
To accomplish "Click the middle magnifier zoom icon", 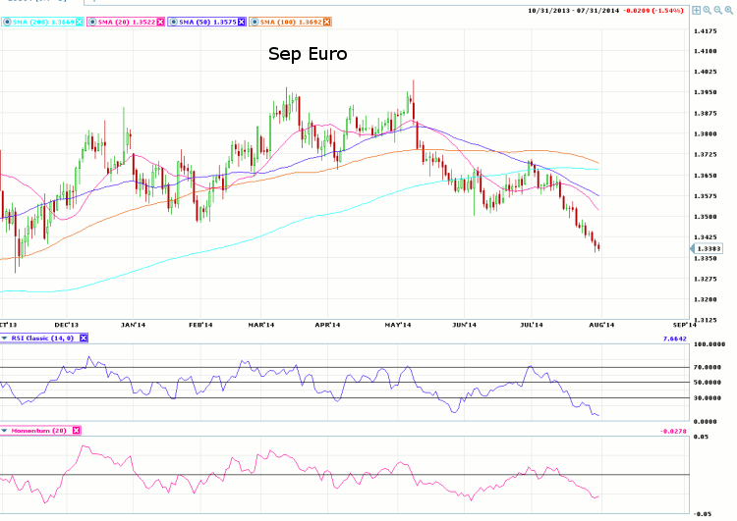I will click(717, 10).
